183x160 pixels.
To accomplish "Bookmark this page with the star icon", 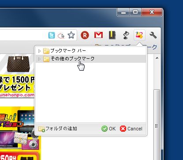I will pyautogui.click(x=71, y=35).
